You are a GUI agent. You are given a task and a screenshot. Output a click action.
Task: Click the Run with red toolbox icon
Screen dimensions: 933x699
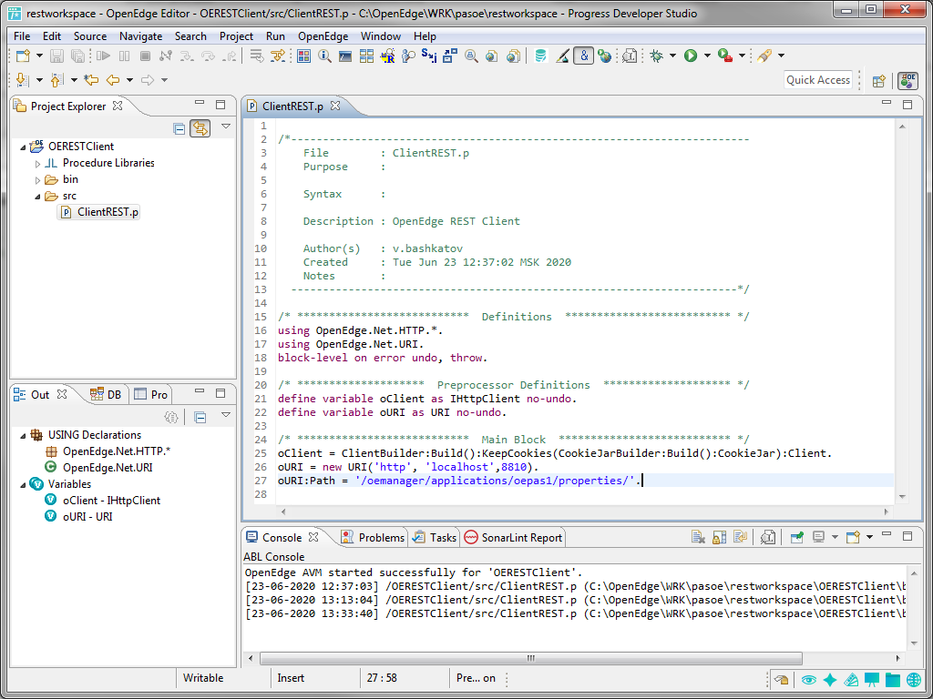[x=724, y=56]
